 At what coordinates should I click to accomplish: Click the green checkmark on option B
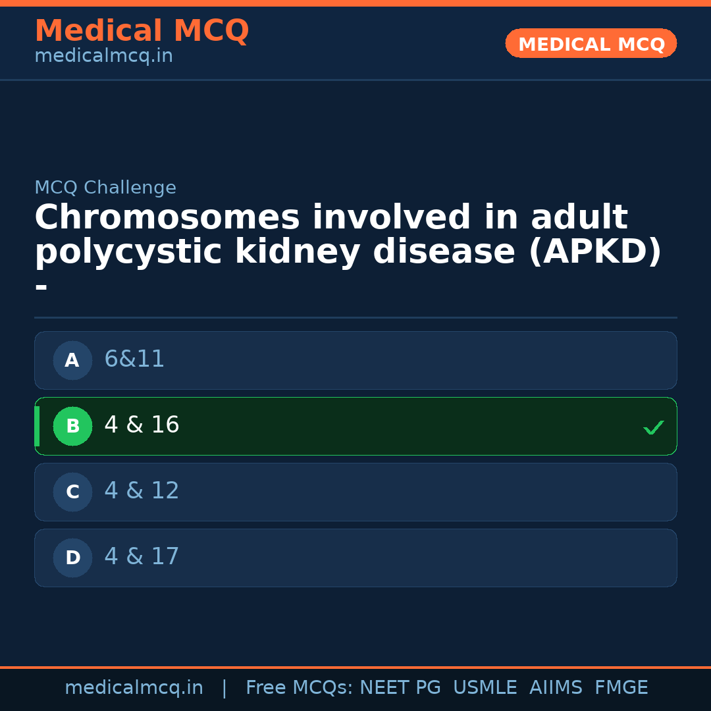pos(654,427)
